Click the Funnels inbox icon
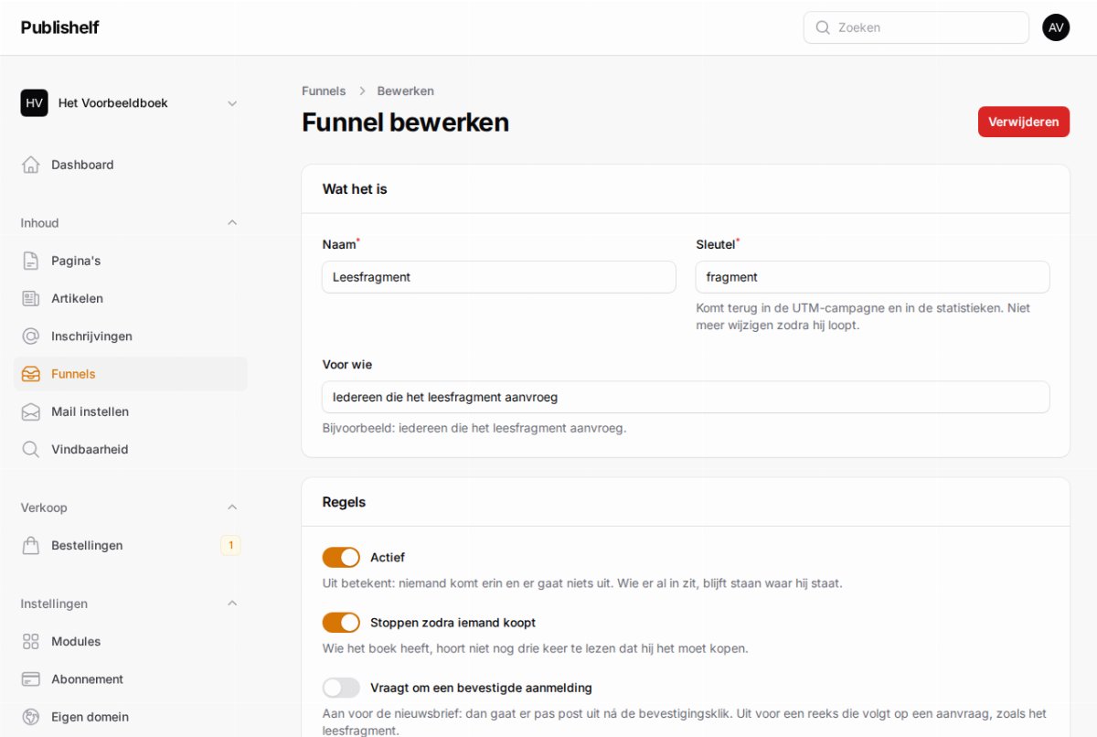The width and height of the screenshot is (1097, 737). [x=31, y=374]
